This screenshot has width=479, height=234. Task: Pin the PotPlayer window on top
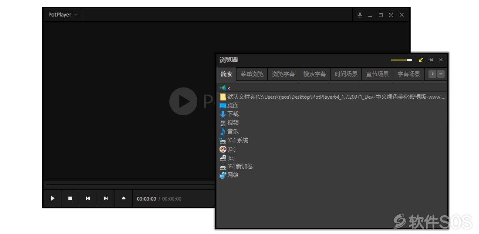360,15
